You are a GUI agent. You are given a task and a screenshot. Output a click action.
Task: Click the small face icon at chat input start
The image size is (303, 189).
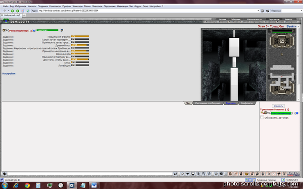click(x=5, y=174)
